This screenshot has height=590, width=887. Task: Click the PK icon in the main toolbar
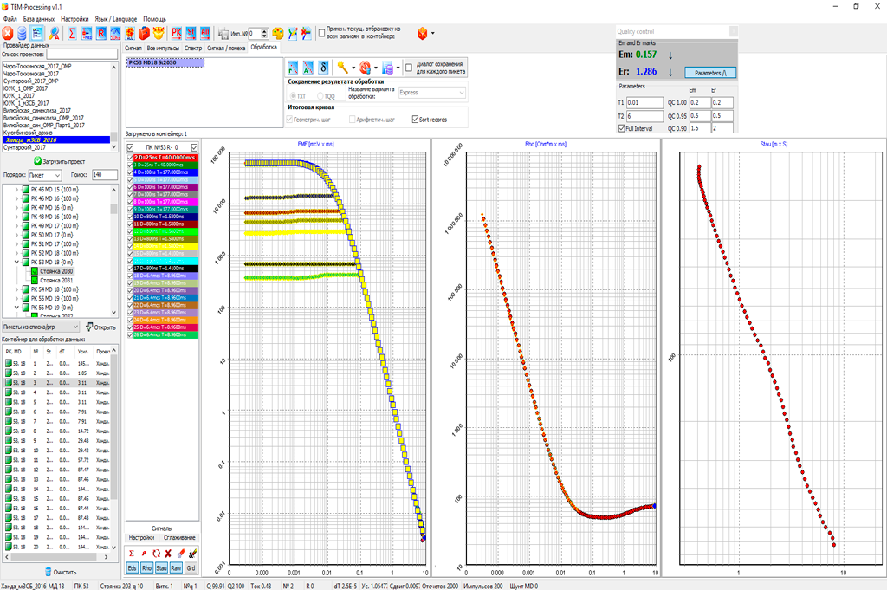pyautogui.click(x=177, y=33)
